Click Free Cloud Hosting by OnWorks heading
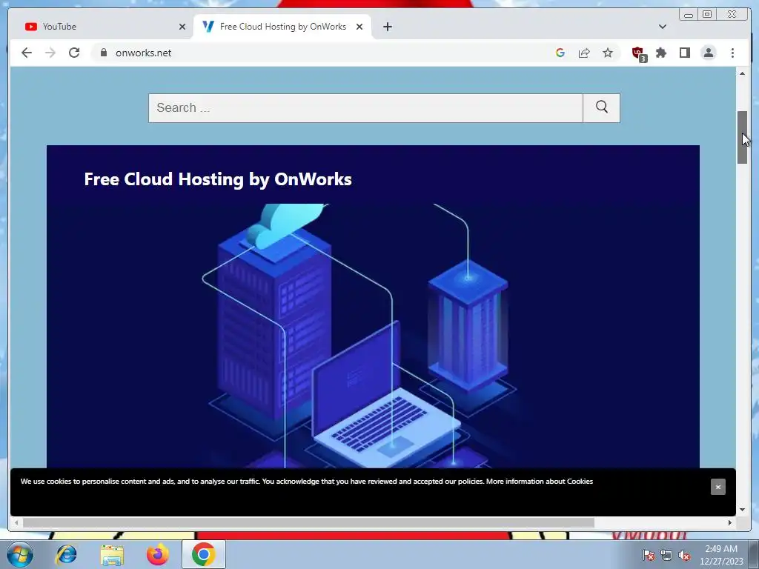 coord(218,179)
